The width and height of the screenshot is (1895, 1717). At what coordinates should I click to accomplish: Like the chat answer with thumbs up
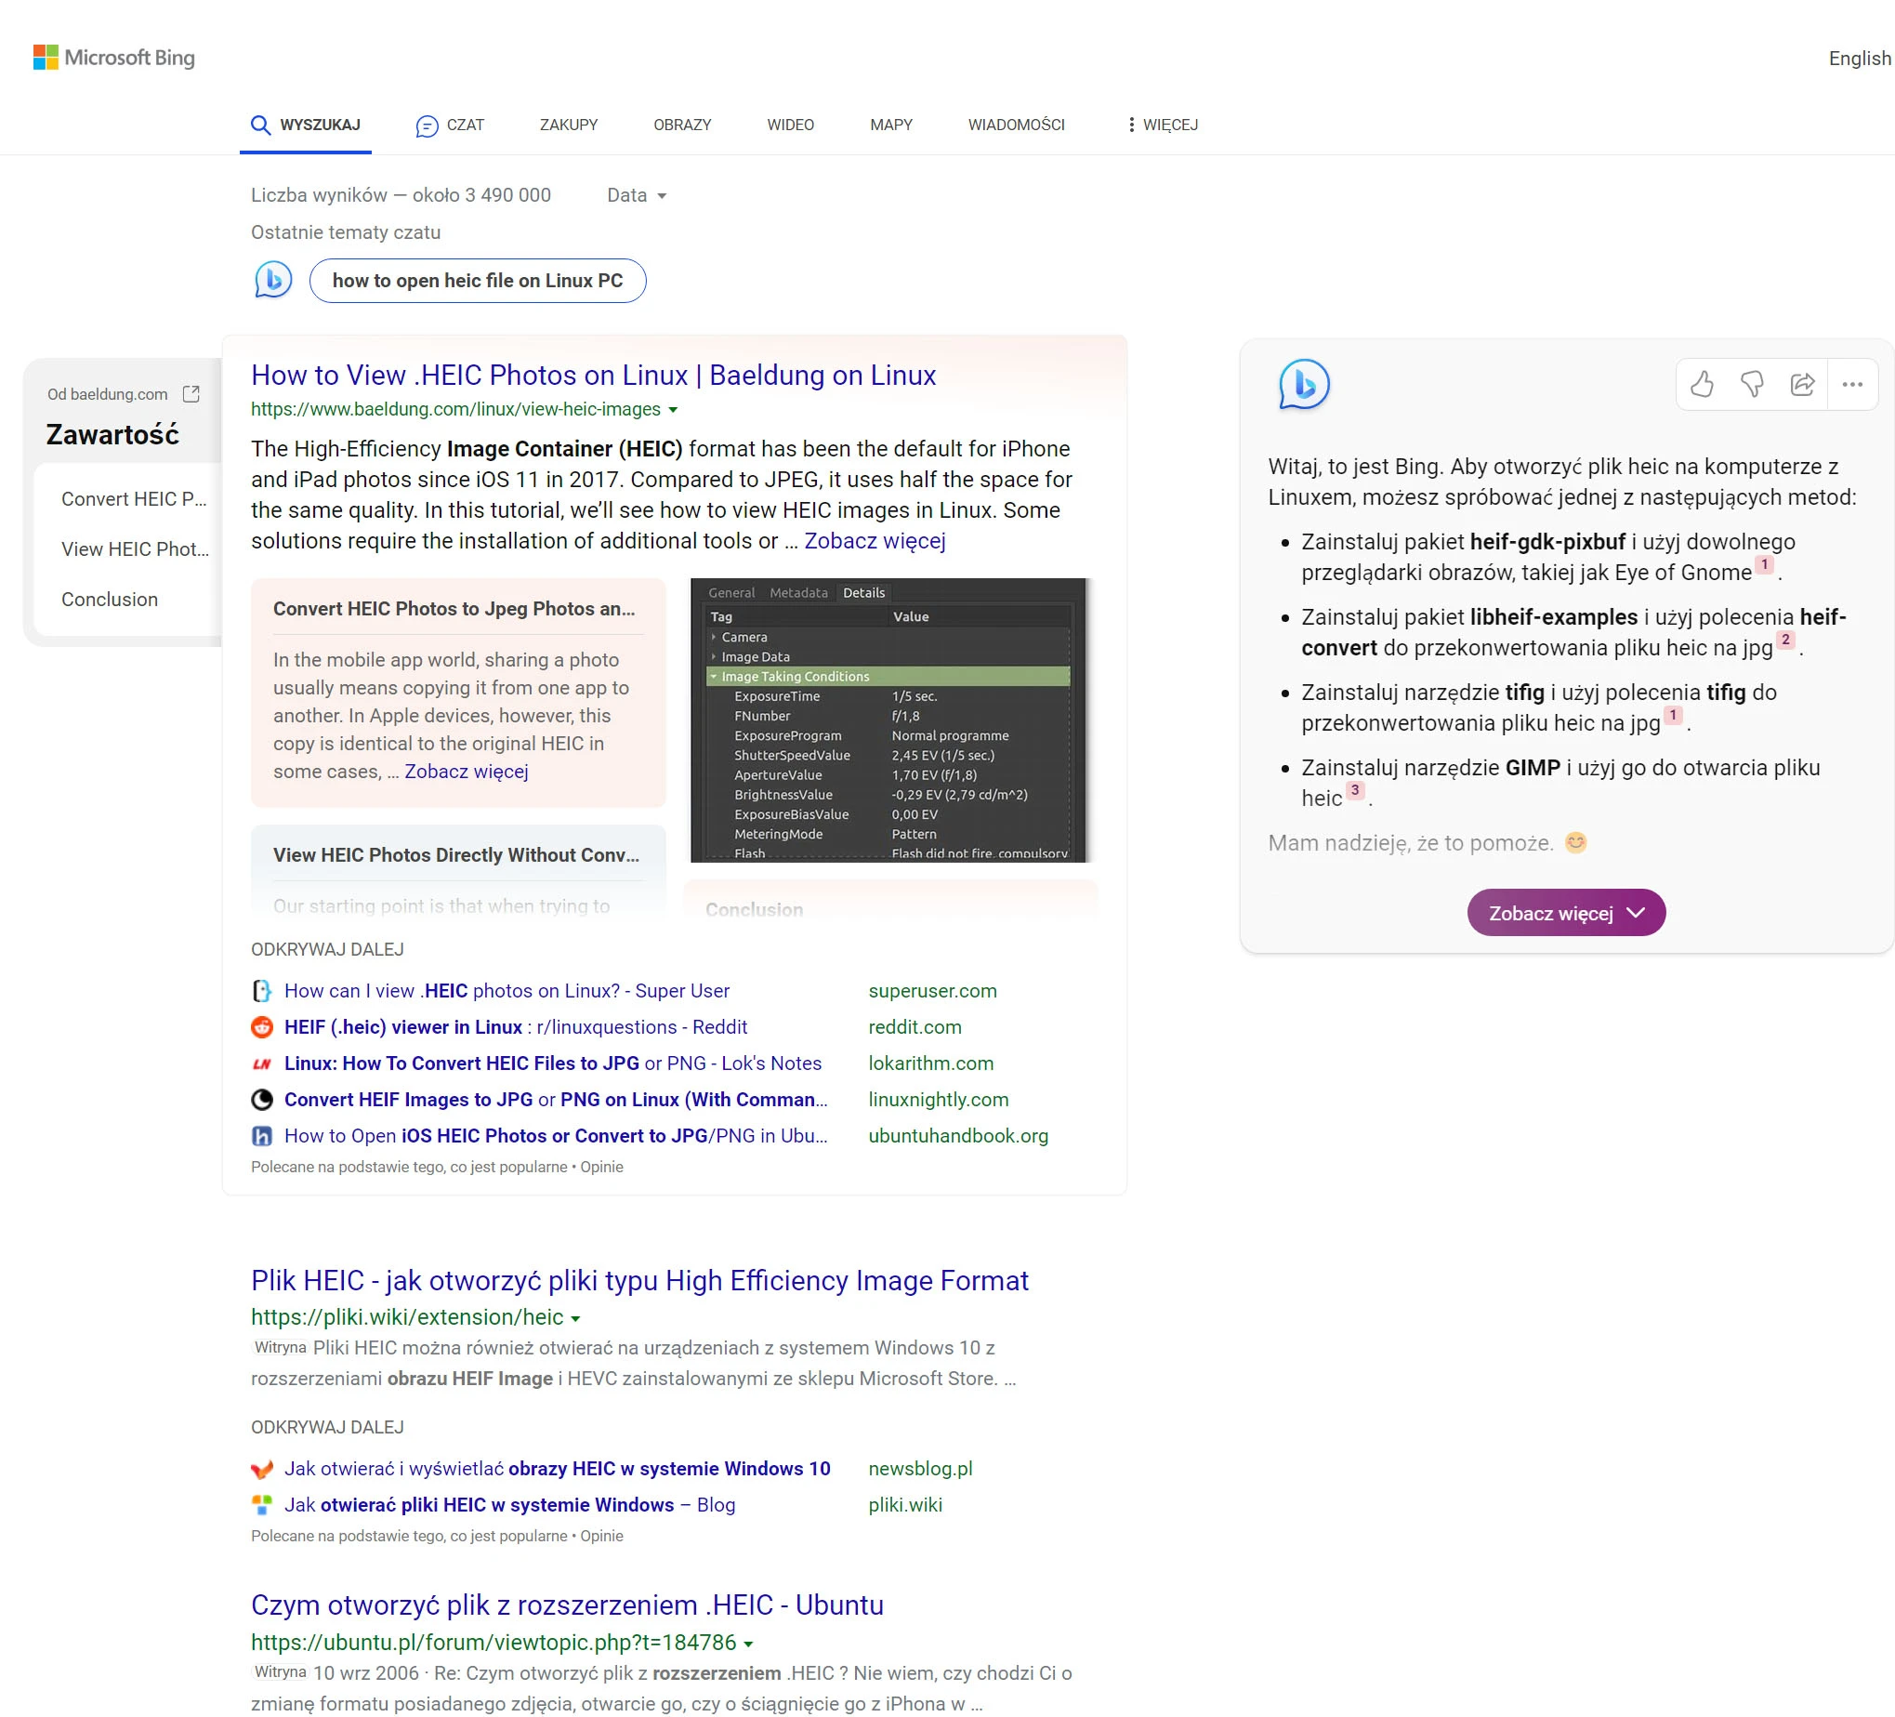1702,384
